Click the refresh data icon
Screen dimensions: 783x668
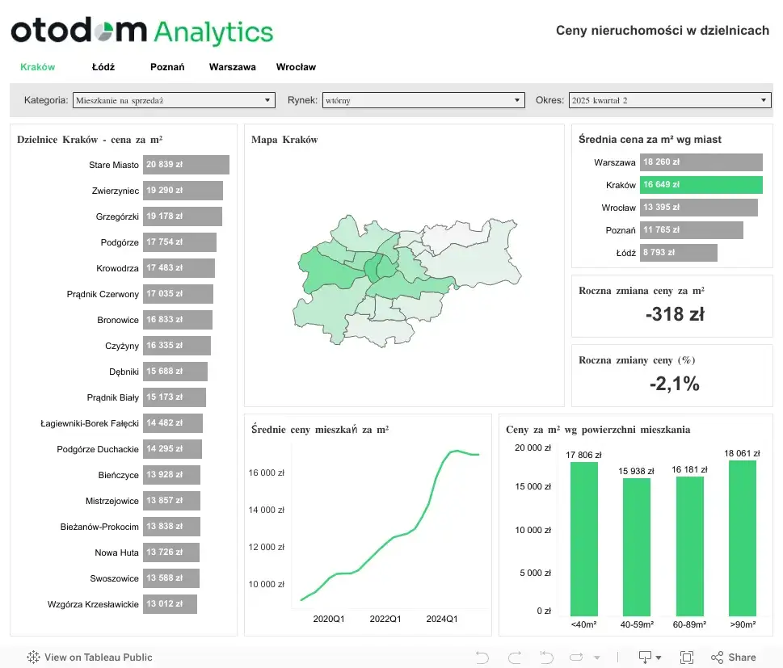click(x=576, y=657)
